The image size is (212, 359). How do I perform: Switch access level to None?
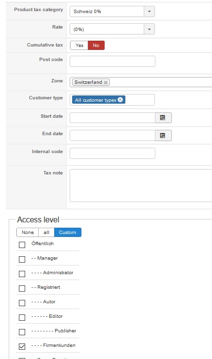pyautogui.click(x=28, y=233)
